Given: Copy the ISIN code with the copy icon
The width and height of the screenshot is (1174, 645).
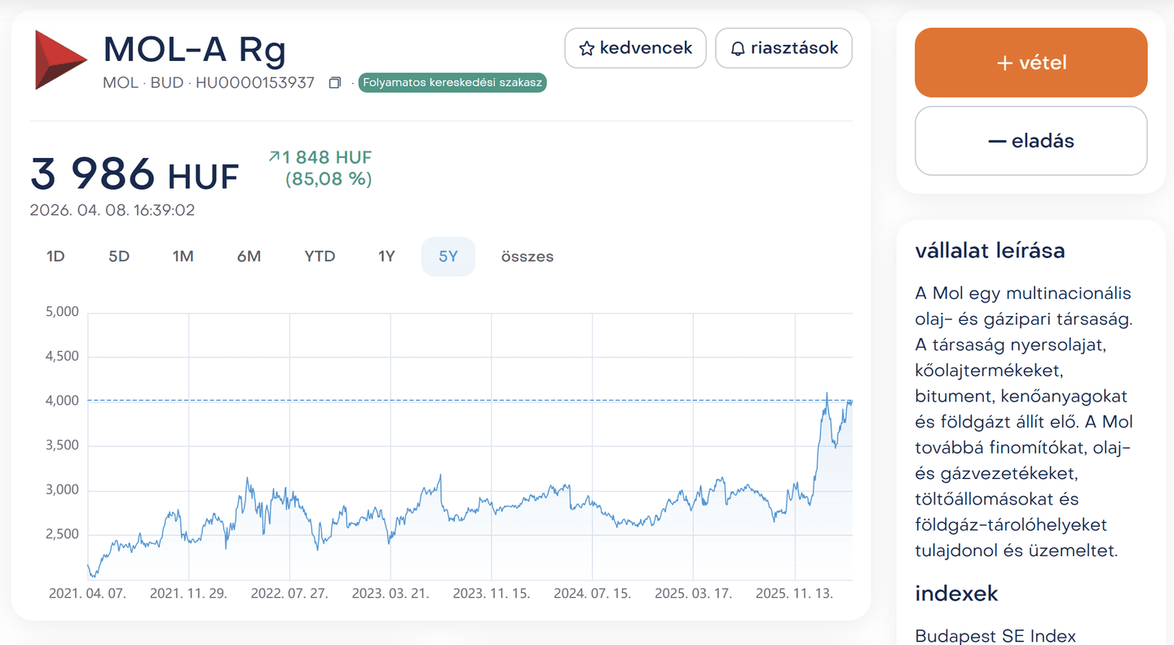Looking at the screenshot, I should pyautogui.click(x=334, y=83).
